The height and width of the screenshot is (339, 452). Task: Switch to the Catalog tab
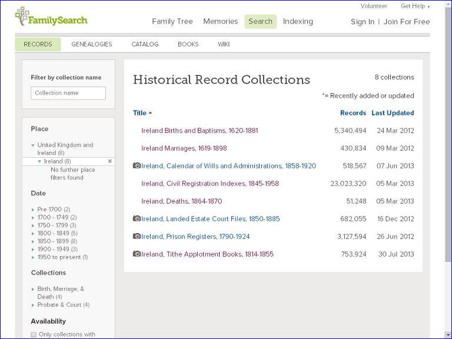click(x=145, y=44)
